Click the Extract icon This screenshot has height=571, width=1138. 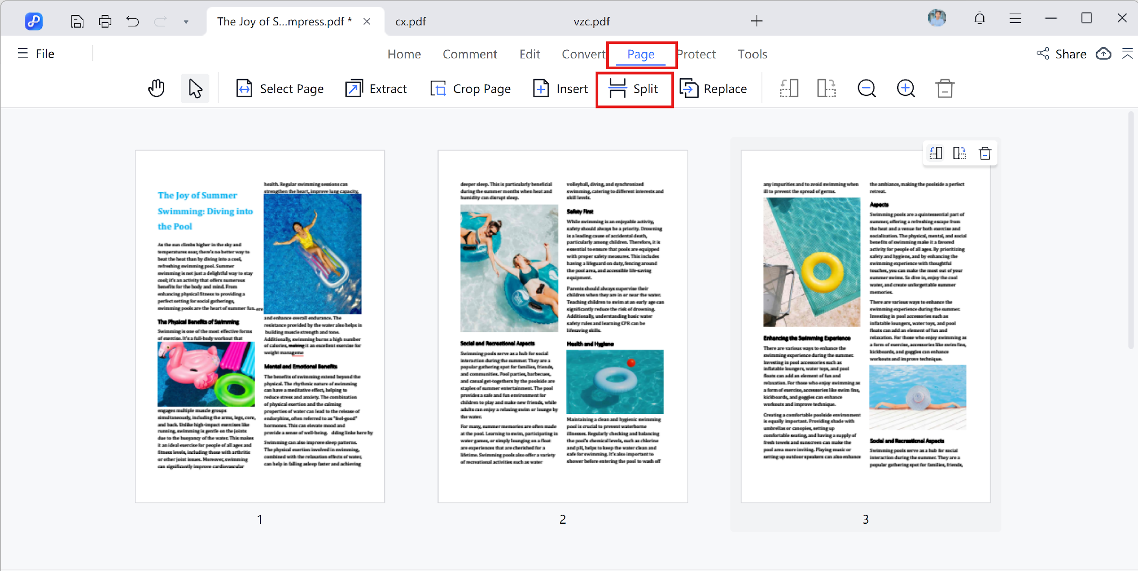tap(354, 88)
